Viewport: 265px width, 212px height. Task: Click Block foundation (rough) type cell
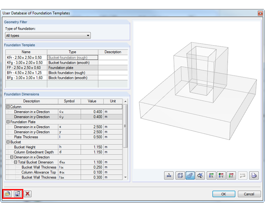pos(73,73)
